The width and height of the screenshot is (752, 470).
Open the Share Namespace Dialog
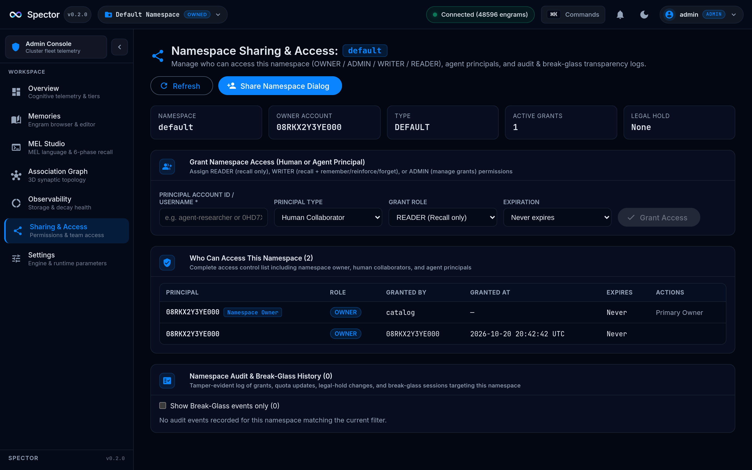click(x=280, y=86)
